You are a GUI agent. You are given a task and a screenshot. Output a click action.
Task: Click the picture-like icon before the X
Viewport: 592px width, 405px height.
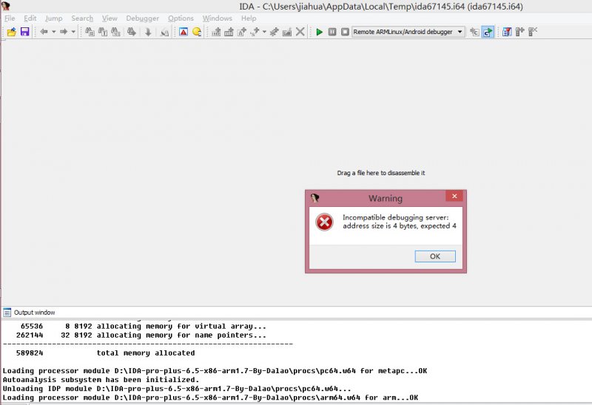tap(287, 32)
